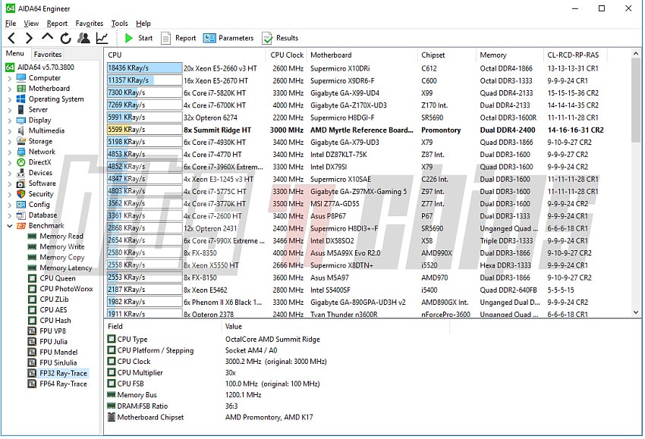Select the Memory Latency benchmark

point(66,268)
